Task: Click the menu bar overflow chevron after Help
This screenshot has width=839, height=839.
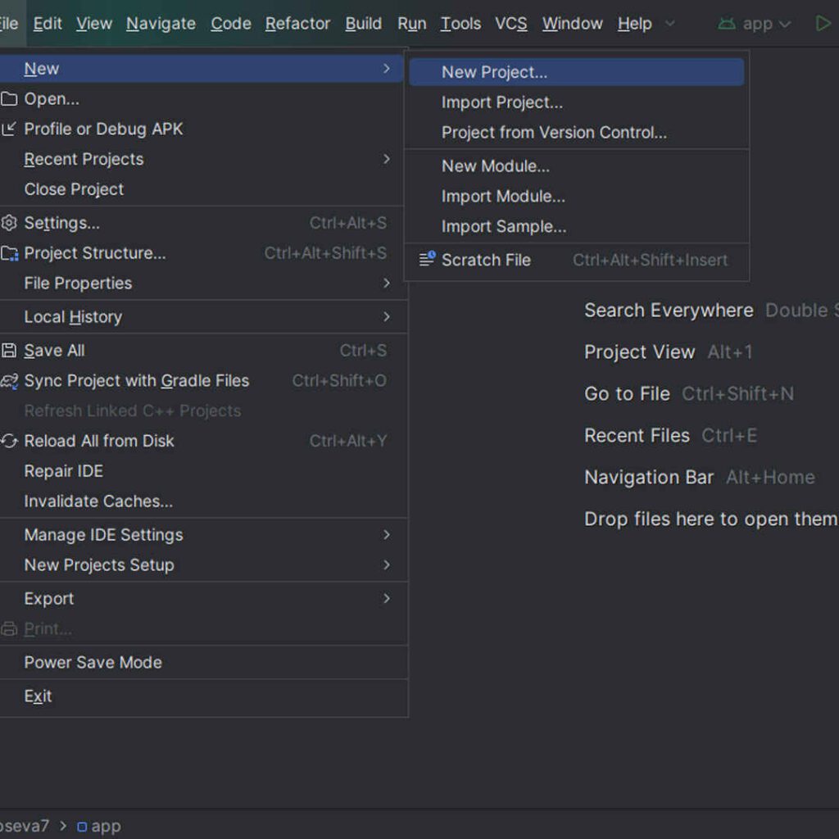Action: tap(670, 24)
